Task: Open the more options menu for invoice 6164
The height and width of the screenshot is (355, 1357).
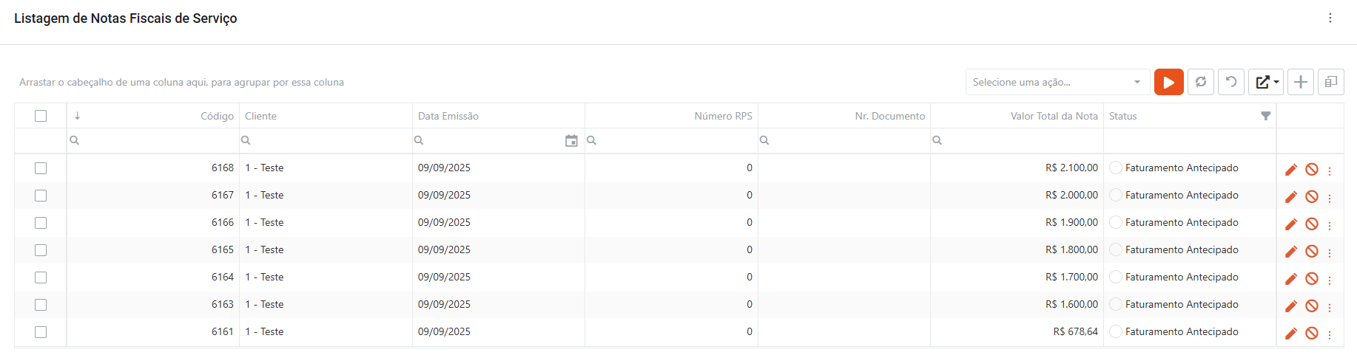Action: [1330, 280]
